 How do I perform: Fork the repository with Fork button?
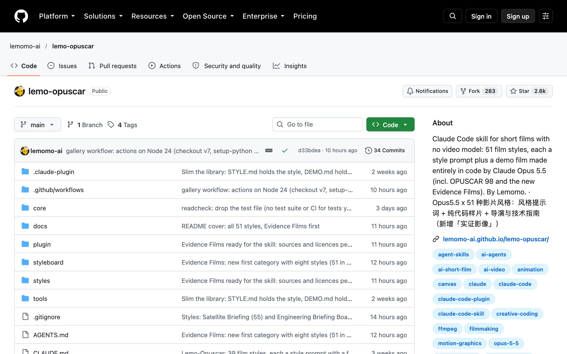479,91
